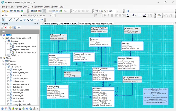Select the balance_date data element
The image size is (176, 111).
click(18, 81)
